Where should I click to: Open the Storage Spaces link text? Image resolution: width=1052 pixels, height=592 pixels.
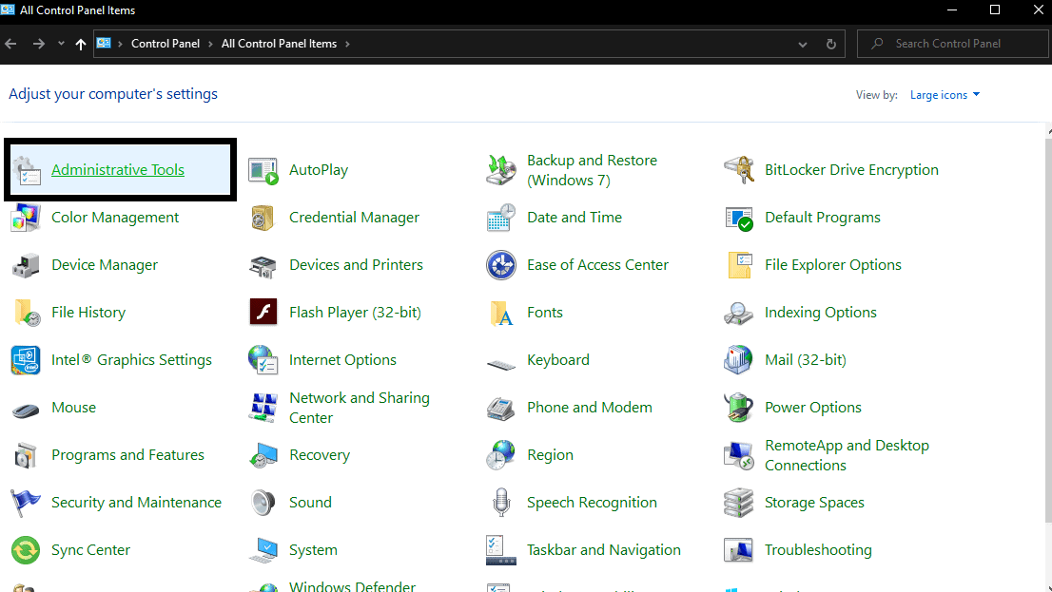814,503
